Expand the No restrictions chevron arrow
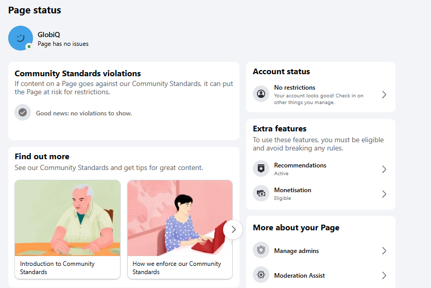 pyautogui.click(x=384, y=95)
